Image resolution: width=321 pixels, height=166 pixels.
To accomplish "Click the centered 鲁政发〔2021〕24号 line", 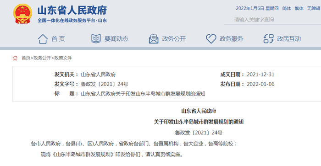I will point(199,133).
